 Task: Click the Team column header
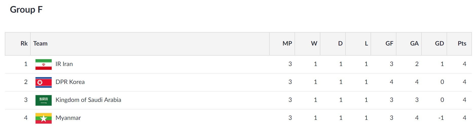[x=41, y=43]
